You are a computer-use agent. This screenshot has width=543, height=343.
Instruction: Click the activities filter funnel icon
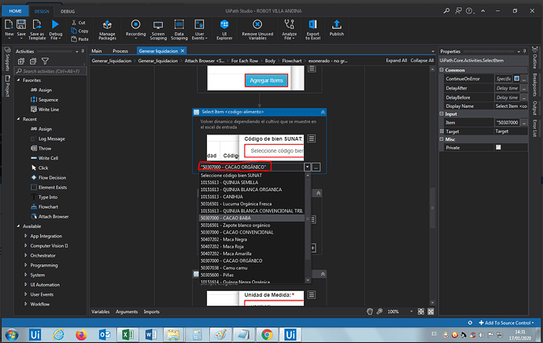[x=45, y=61]
